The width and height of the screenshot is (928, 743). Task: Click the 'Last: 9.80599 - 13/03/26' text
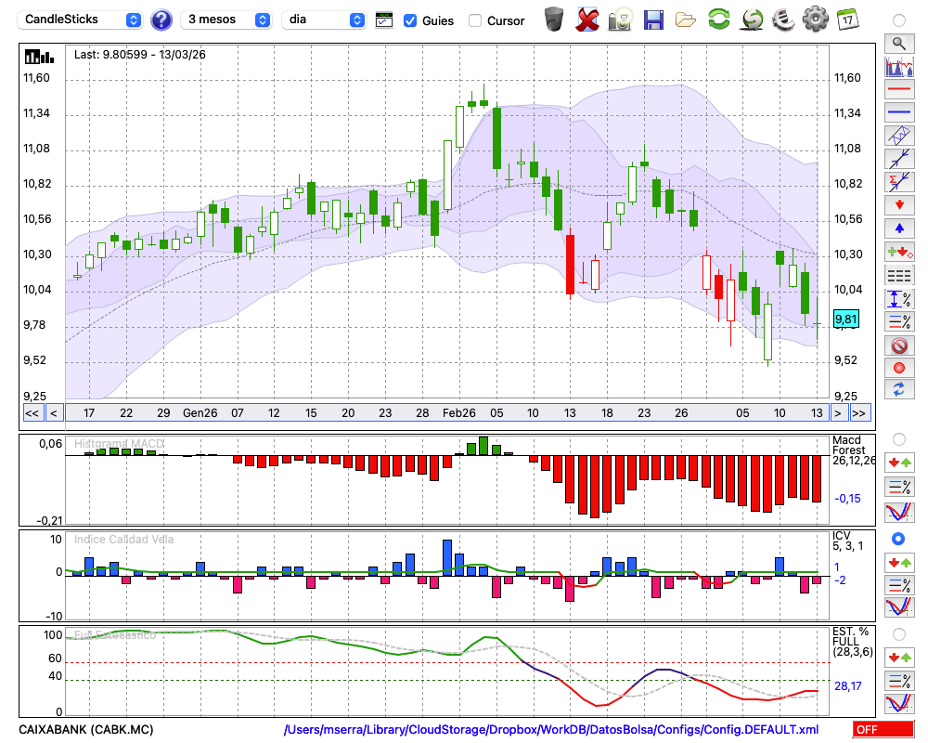point(140,55)
